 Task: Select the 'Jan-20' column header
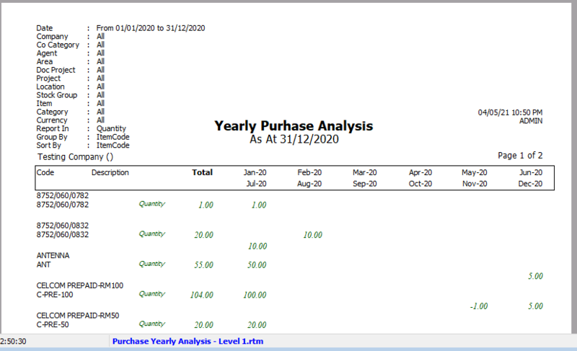pos(255,172)
